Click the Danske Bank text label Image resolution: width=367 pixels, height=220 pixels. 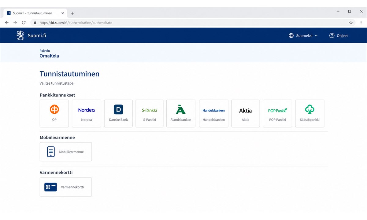pos(118,120)
